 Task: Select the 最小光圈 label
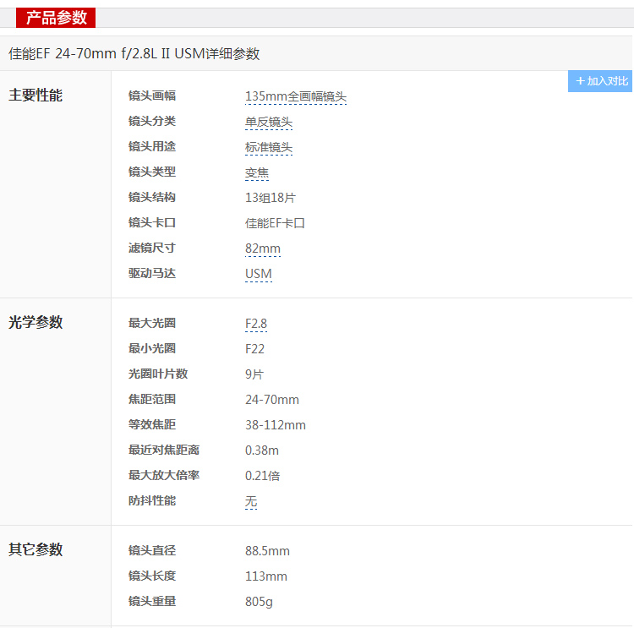tap(152, 348)
